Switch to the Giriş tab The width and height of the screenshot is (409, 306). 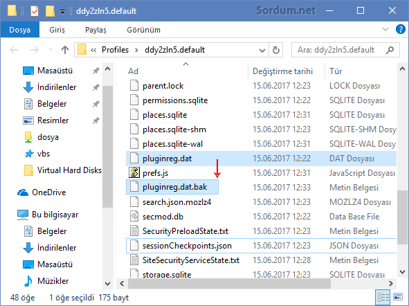point(57,30)
